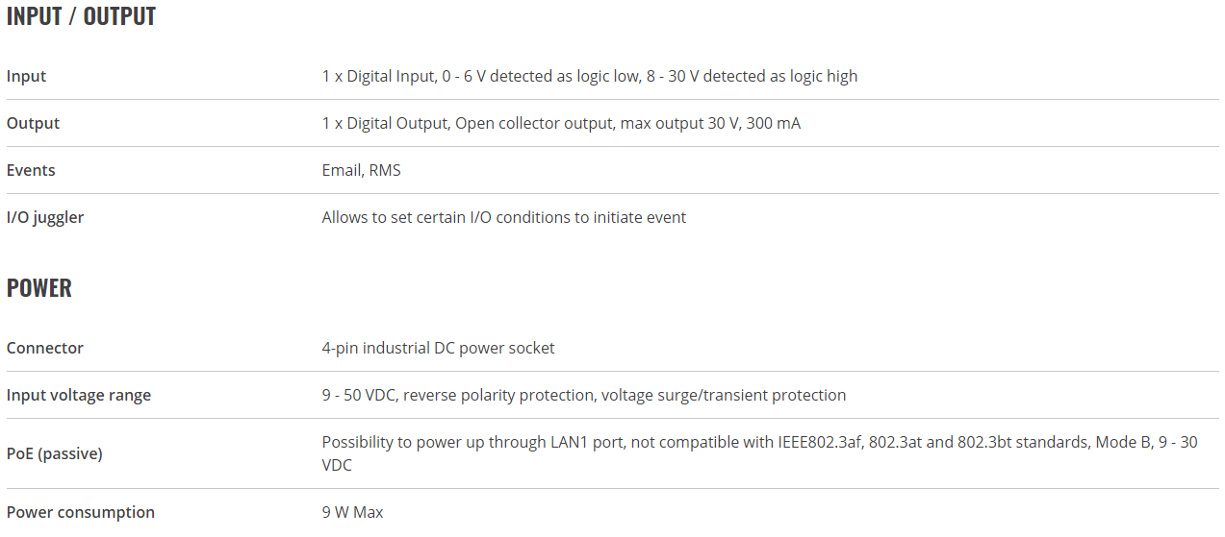
Task: Click the 'max output 30 V, 300 mA' text
Action: coord(710,123)
